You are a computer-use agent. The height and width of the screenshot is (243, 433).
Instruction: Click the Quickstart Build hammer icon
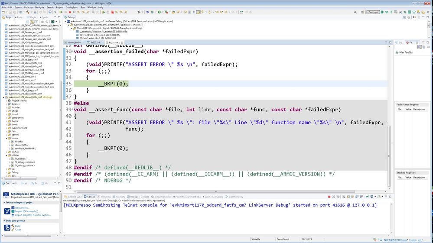pyautogui.click(x=13, y=226)
